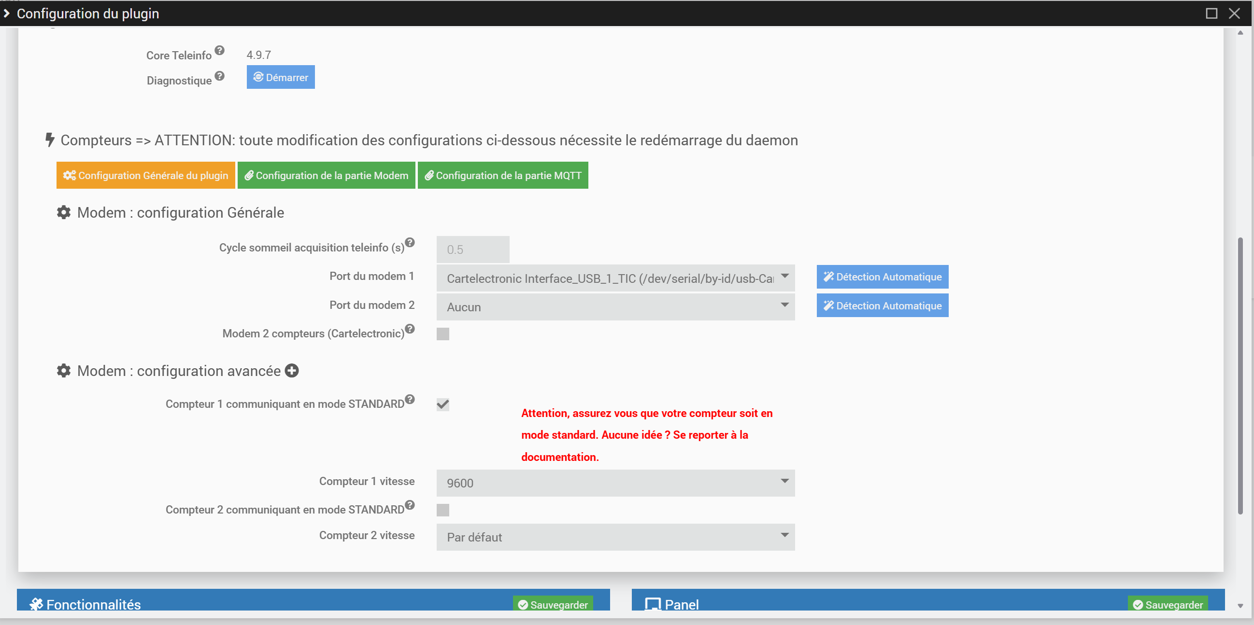1254x625 pixels.
Task: Switch to Configuration de la partie MQTT tab
Action: (x=503, y=175)
